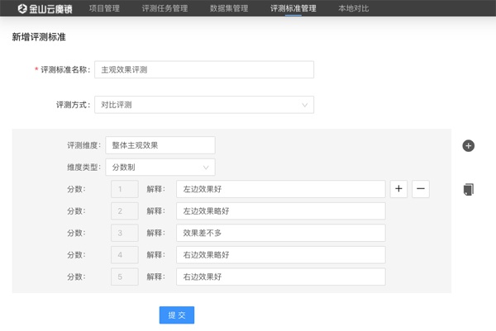The width and height of the screenshot is (496, 331).
Task: Click the explanation field 效果差不多
Action: [280, 233]
